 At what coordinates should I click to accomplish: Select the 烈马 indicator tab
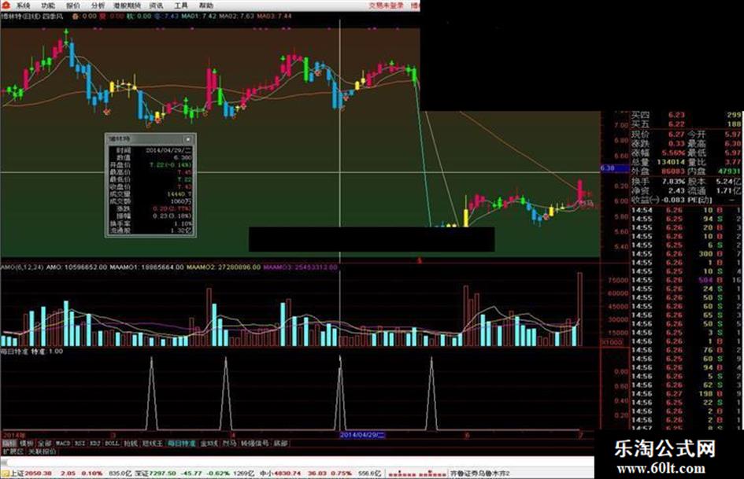pyautogui.click(x=229, y=444)
